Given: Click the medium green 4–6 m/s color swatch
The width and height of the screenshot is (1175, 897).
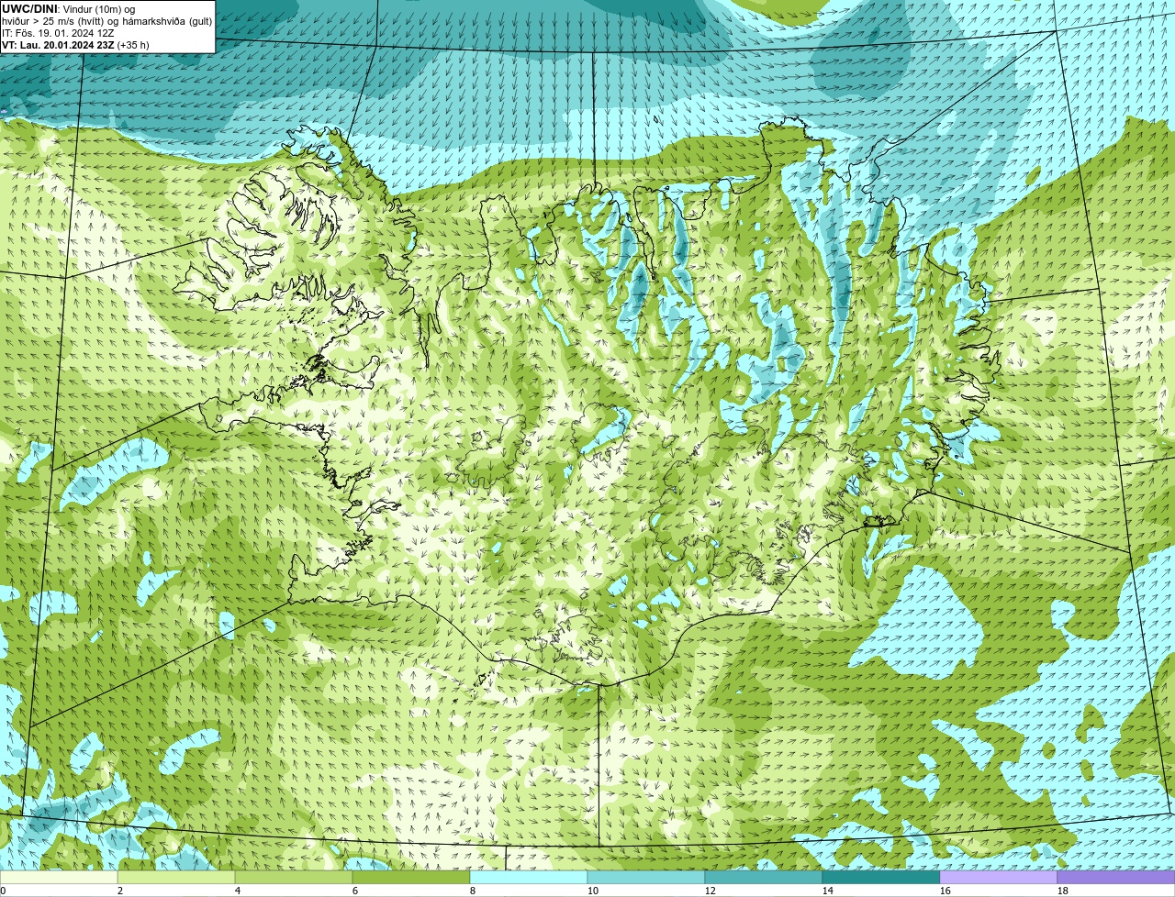Looking at the screenshot, I should click(x=294, y=877).
